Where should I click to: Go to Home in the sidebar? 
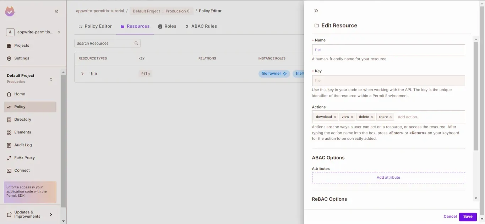point(30,94)
